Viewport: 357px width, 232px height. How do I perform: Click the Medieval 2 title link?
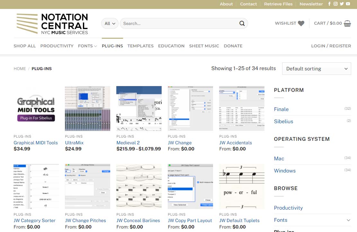click(x=128, y=143)
